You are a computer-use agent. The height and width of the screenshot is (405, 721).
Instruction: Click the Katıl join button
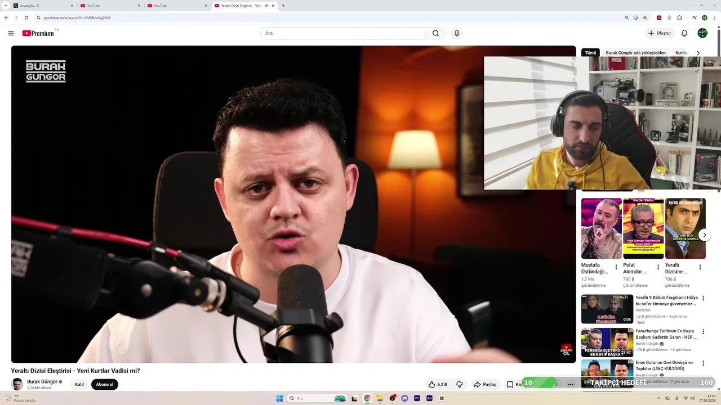click(x=79, y=384)
